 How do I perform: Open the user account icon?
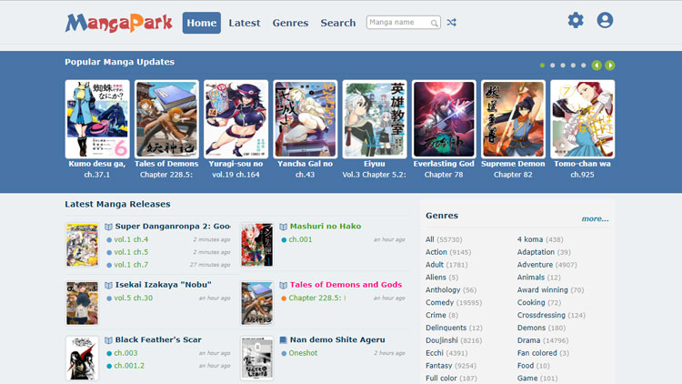click(605, 20)
